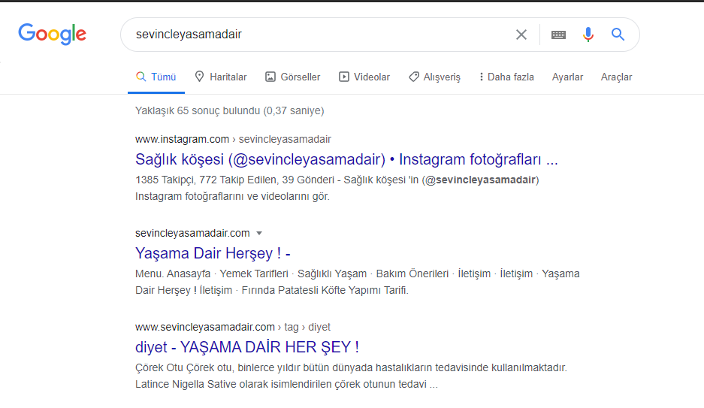Click sevincleyasamadair.com URL text
704x408 pixels.
click(192, 233)
